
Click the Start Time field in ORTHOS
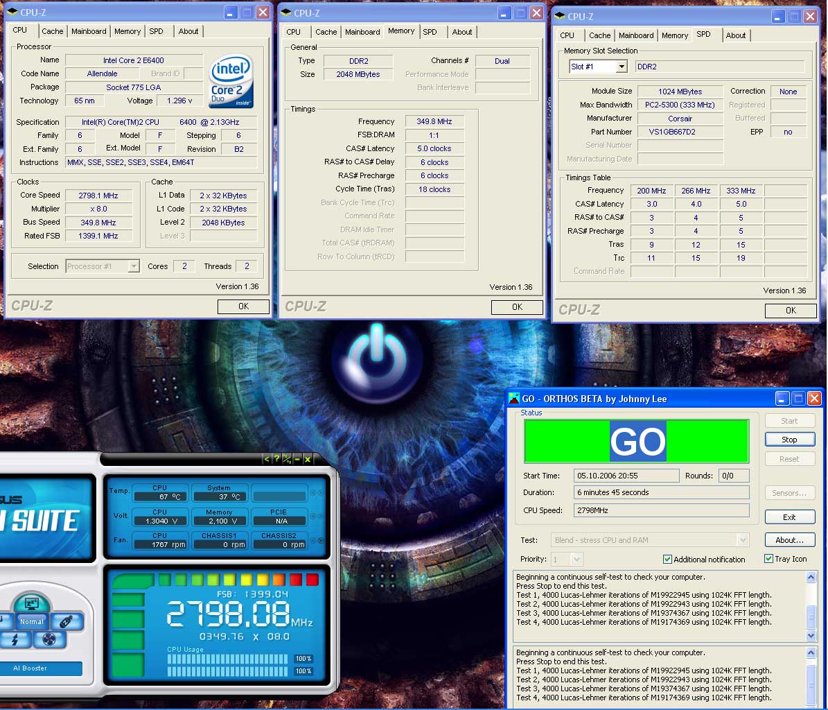[x=626, y=476]
